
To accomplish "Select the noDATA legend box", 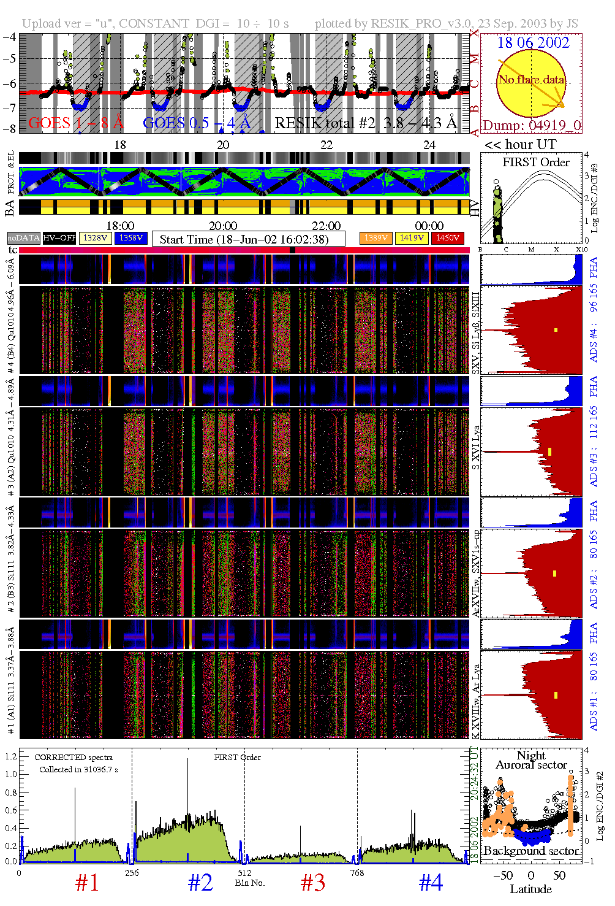I will click(23, 238).
